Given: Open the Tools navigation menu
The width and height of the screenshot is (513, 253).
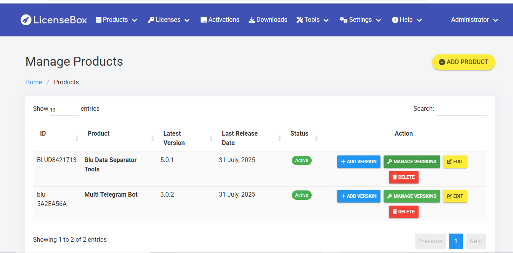Looking at the screenshot, I should click(x=312, y=20).
